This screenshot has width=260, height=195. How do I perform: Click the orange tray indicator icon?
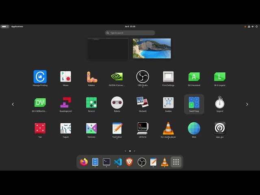pyautogui.click(x=245, y=26)
